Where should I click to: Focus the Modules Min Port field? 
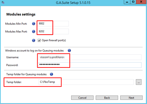tap(53, 24)
